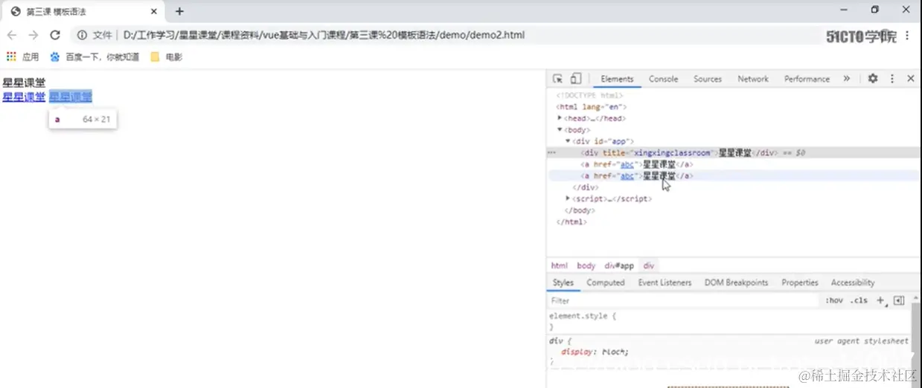Select the Styles pane tab
The image size is (922, 388).
[563, 282]
